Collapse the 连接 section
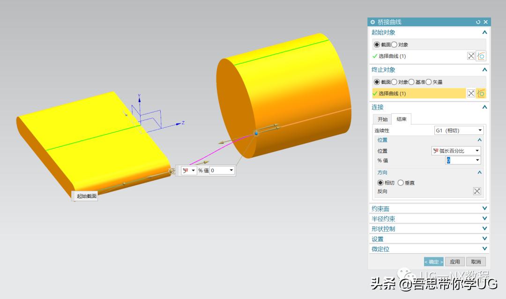506x299 pixels. tap(484, 107)
